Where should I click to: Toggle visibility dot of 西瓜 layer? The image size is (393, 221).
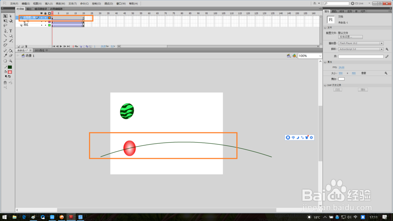[x=42, y=25]
